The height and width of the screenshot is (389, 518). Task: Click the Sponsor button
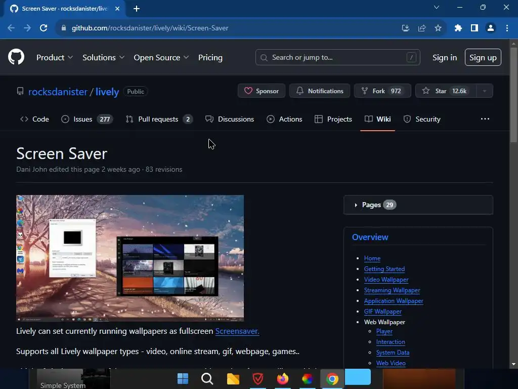pyautogui.click(x=262, y=91)
